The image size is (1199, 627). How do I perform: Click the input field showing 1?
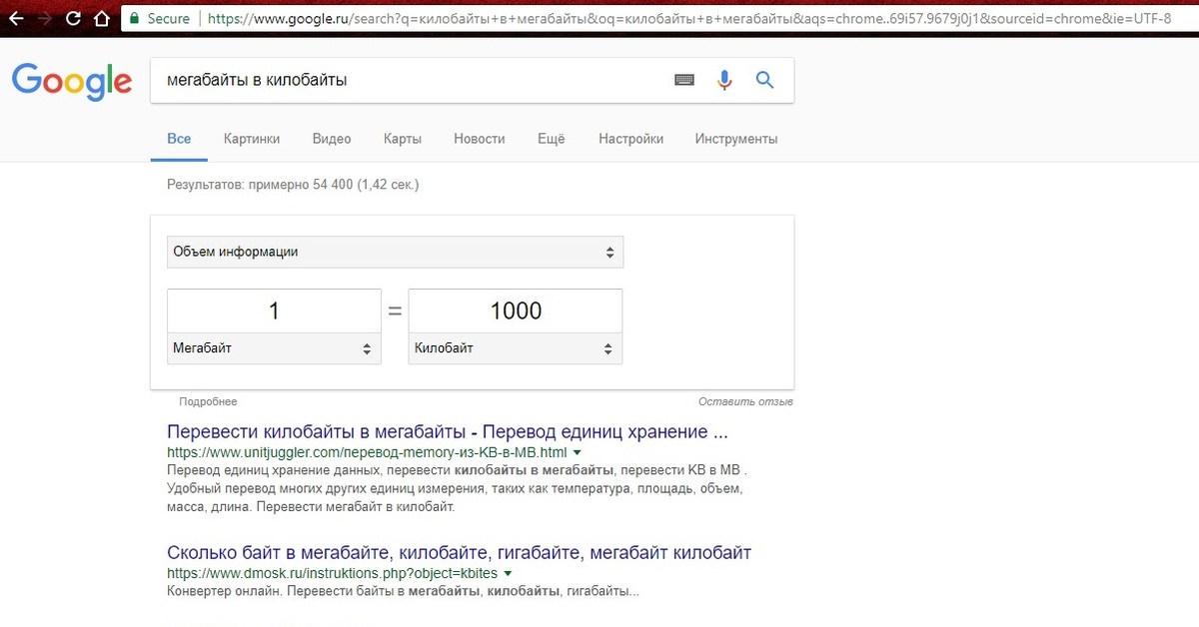[x=274, y=311]
